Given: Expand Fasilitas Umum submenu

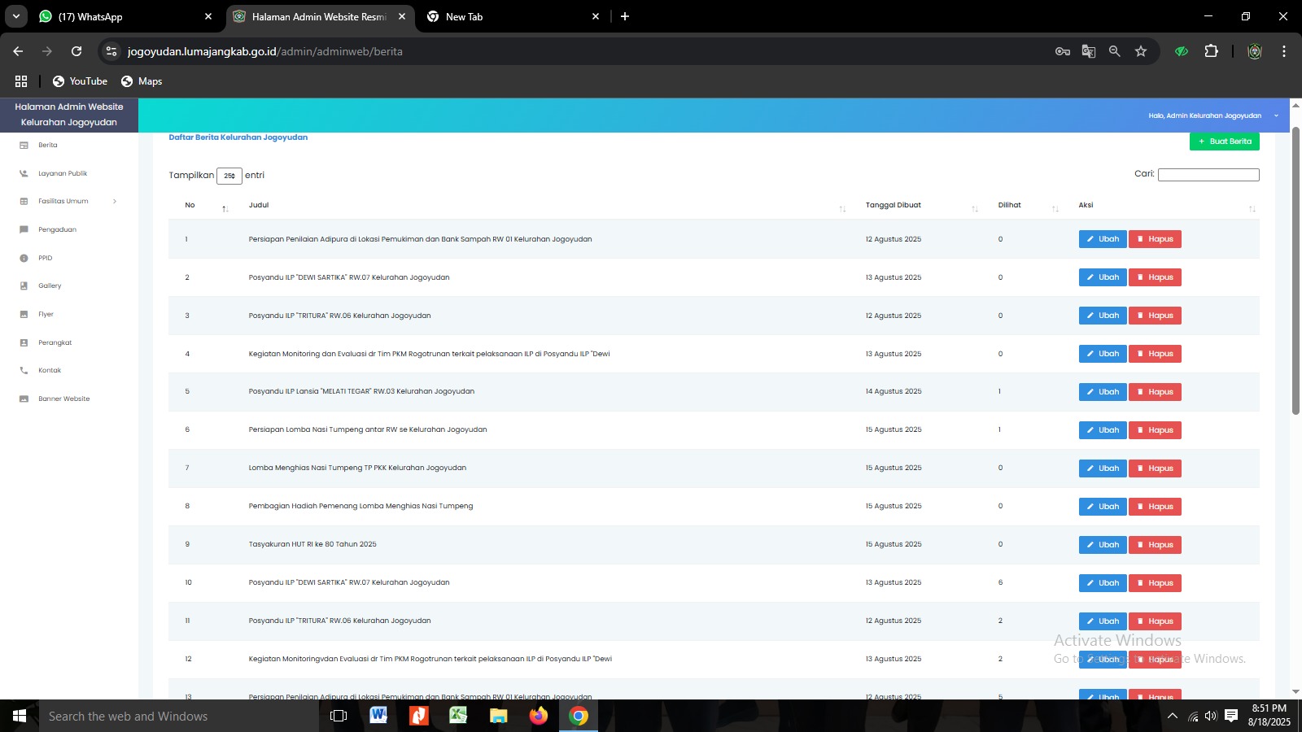Looking at the screenshot, I should [114, 202].
